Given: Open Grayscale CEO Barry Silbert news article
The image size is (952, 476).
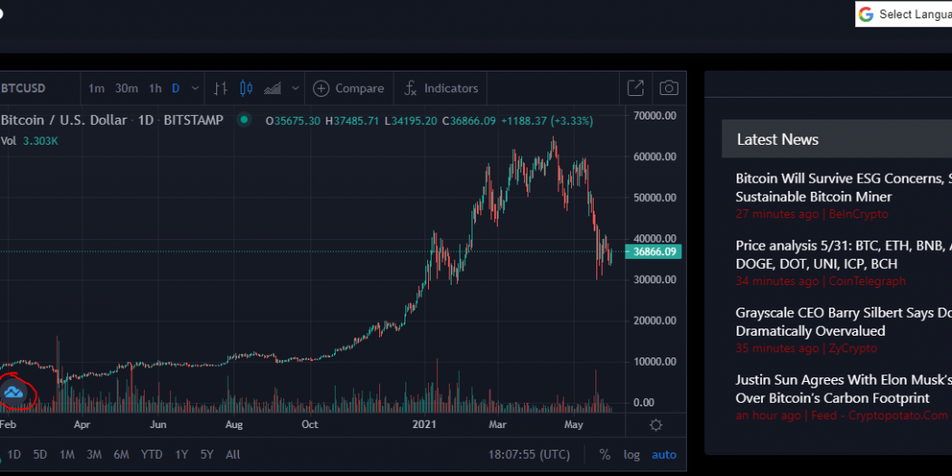Looking at the screenshot, I should 844,322.
